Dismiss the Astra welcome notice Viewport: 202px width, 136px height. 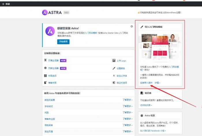click(132, 26)
